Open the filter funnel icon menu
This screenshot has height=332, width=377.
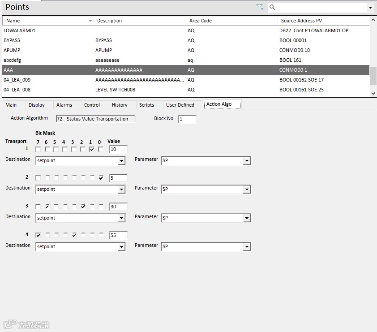pos(260,8)
